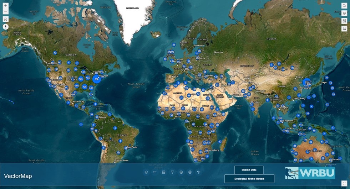Open the map search magnifier

click(x=344, y=6)
